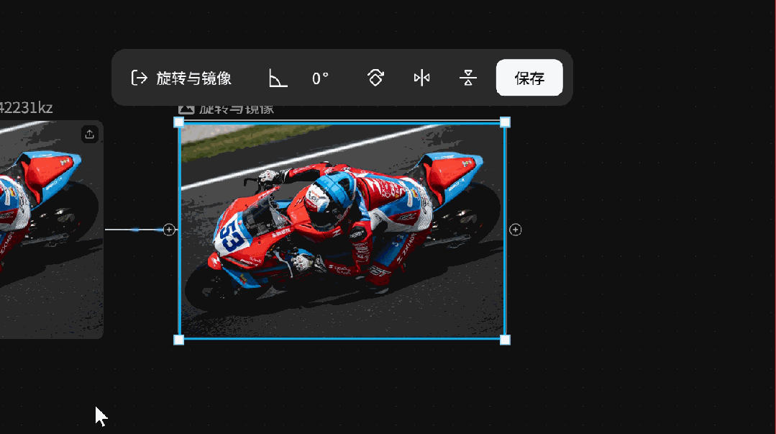
Task: Click the image icon in node label
Action: pyautogui.click(x=186, y=109)
